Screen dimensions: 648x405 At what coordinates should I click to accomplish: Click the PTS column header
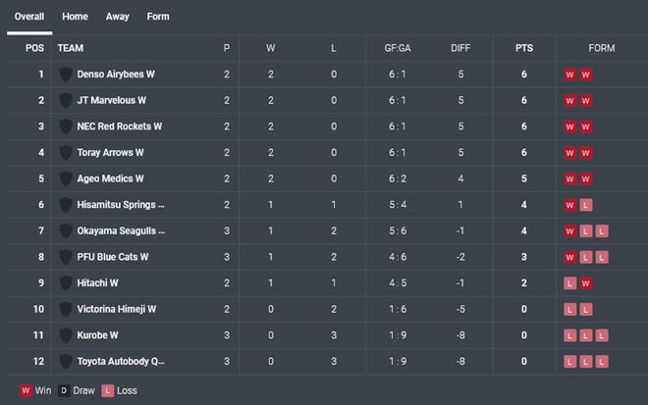tap(524, 48)
